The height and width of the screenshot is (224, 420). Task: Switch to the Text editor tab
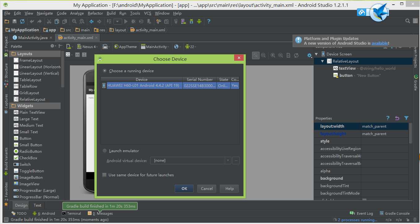(x=37, y=205)
